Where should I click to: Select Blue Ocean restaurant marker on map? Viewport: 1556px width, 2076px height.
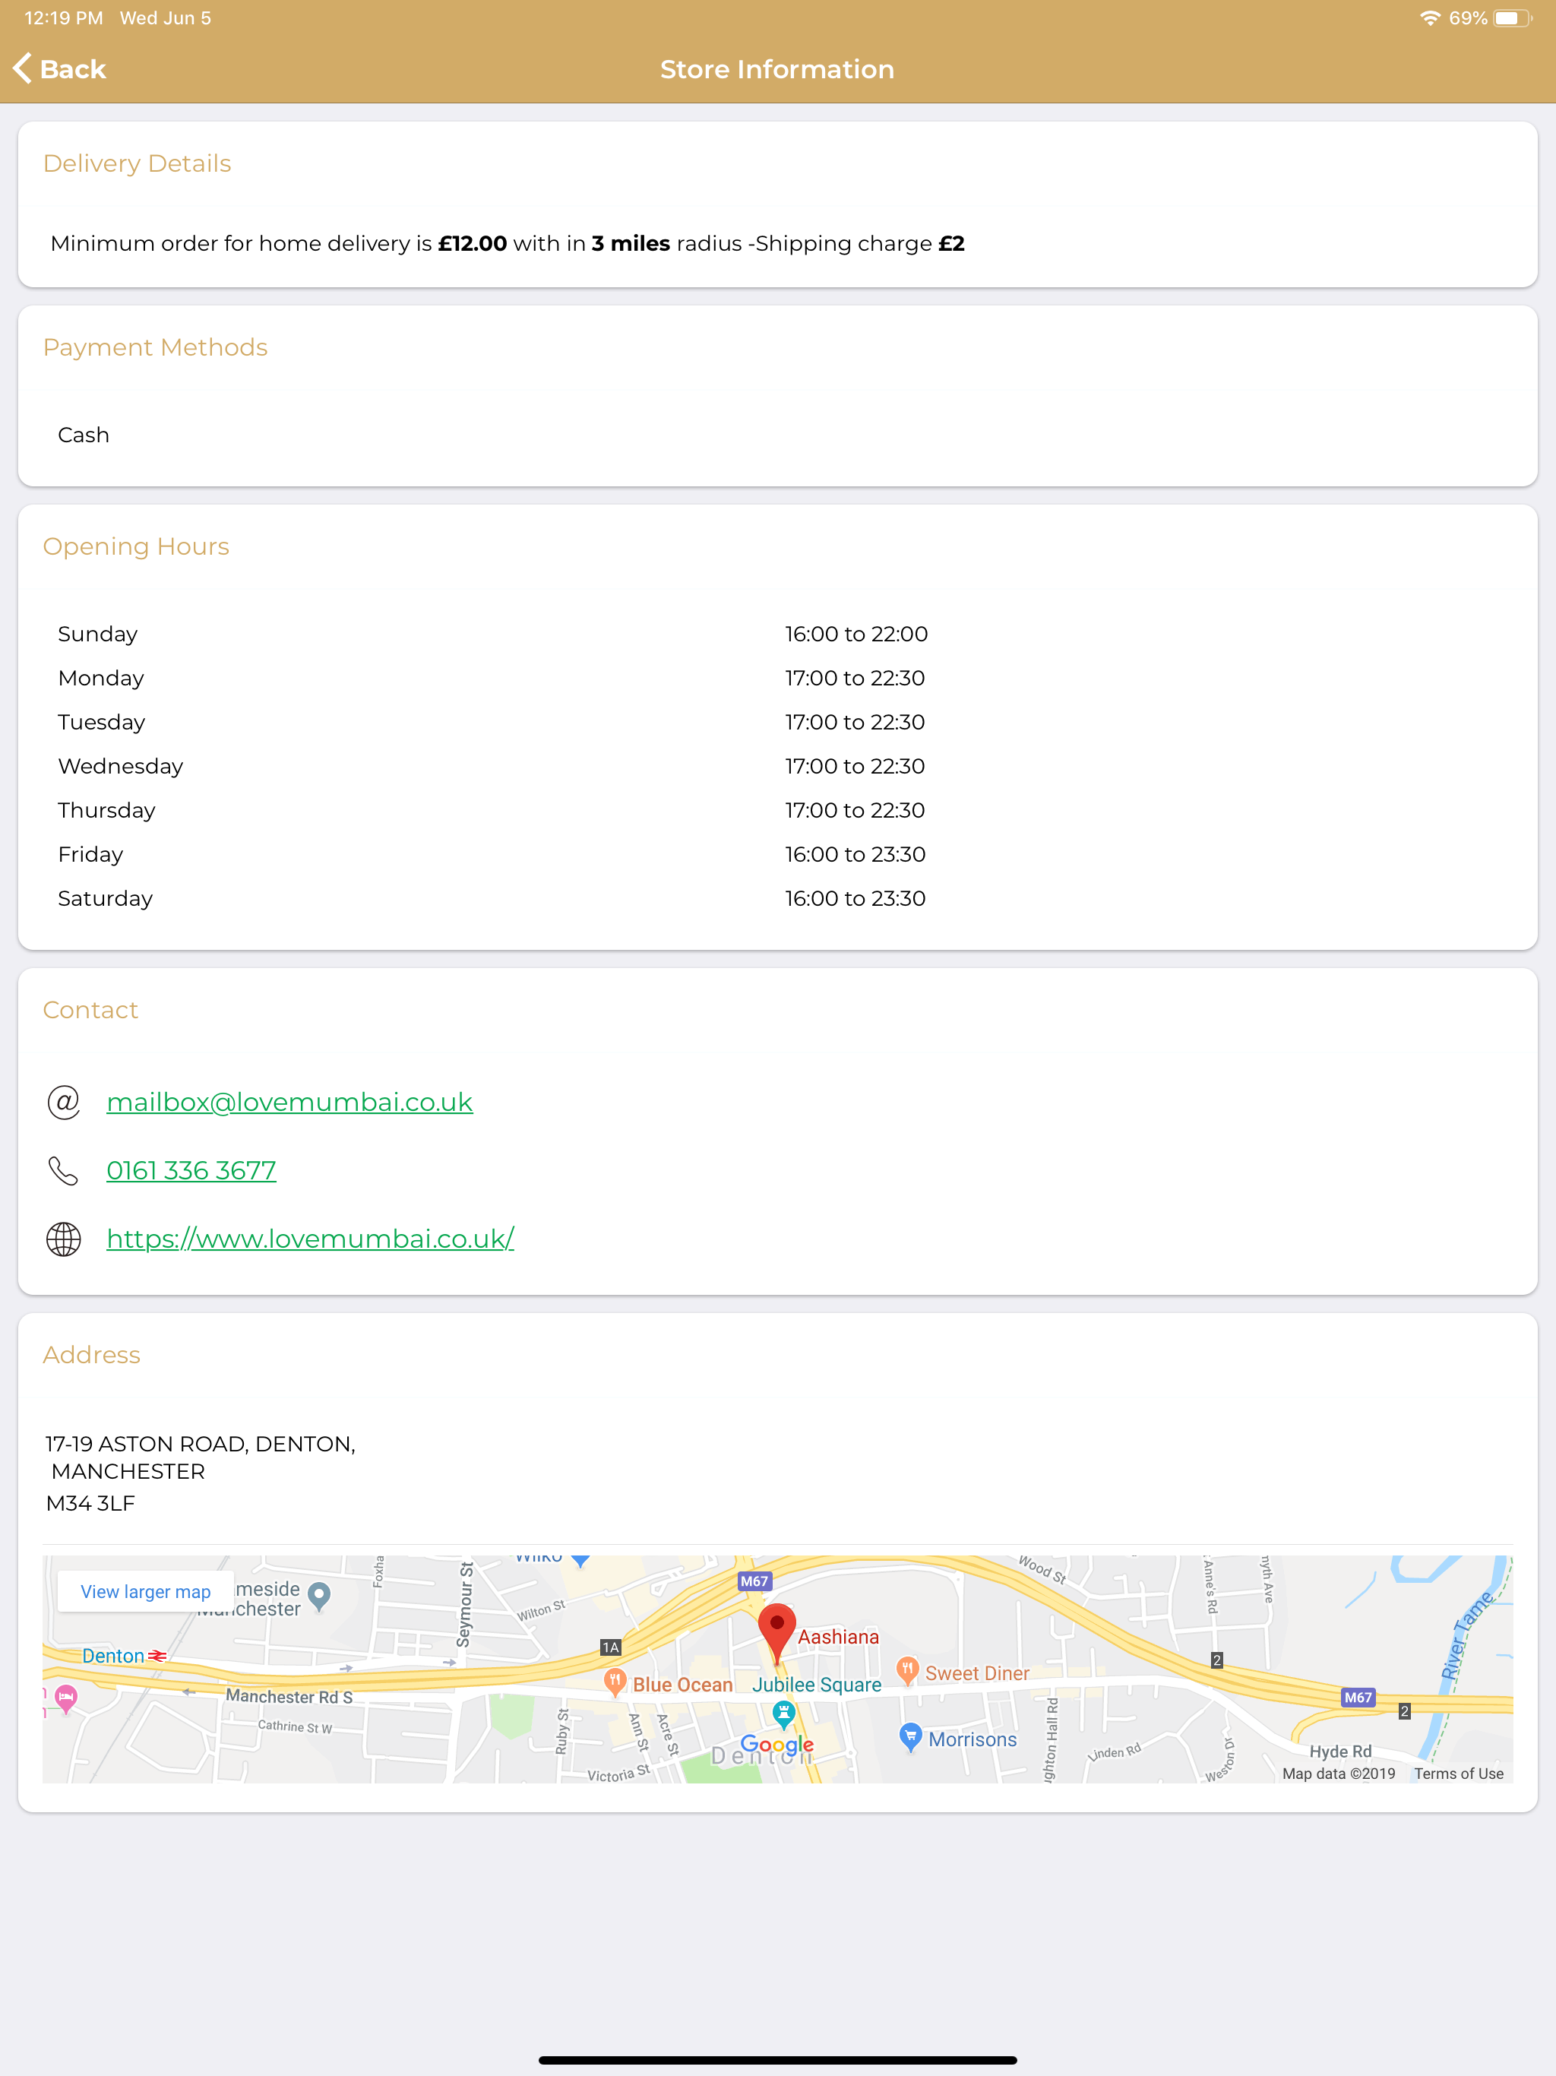pos(615,1683)
